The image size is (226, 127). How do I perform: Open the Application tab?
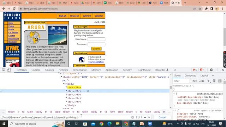tap(112, 70)
